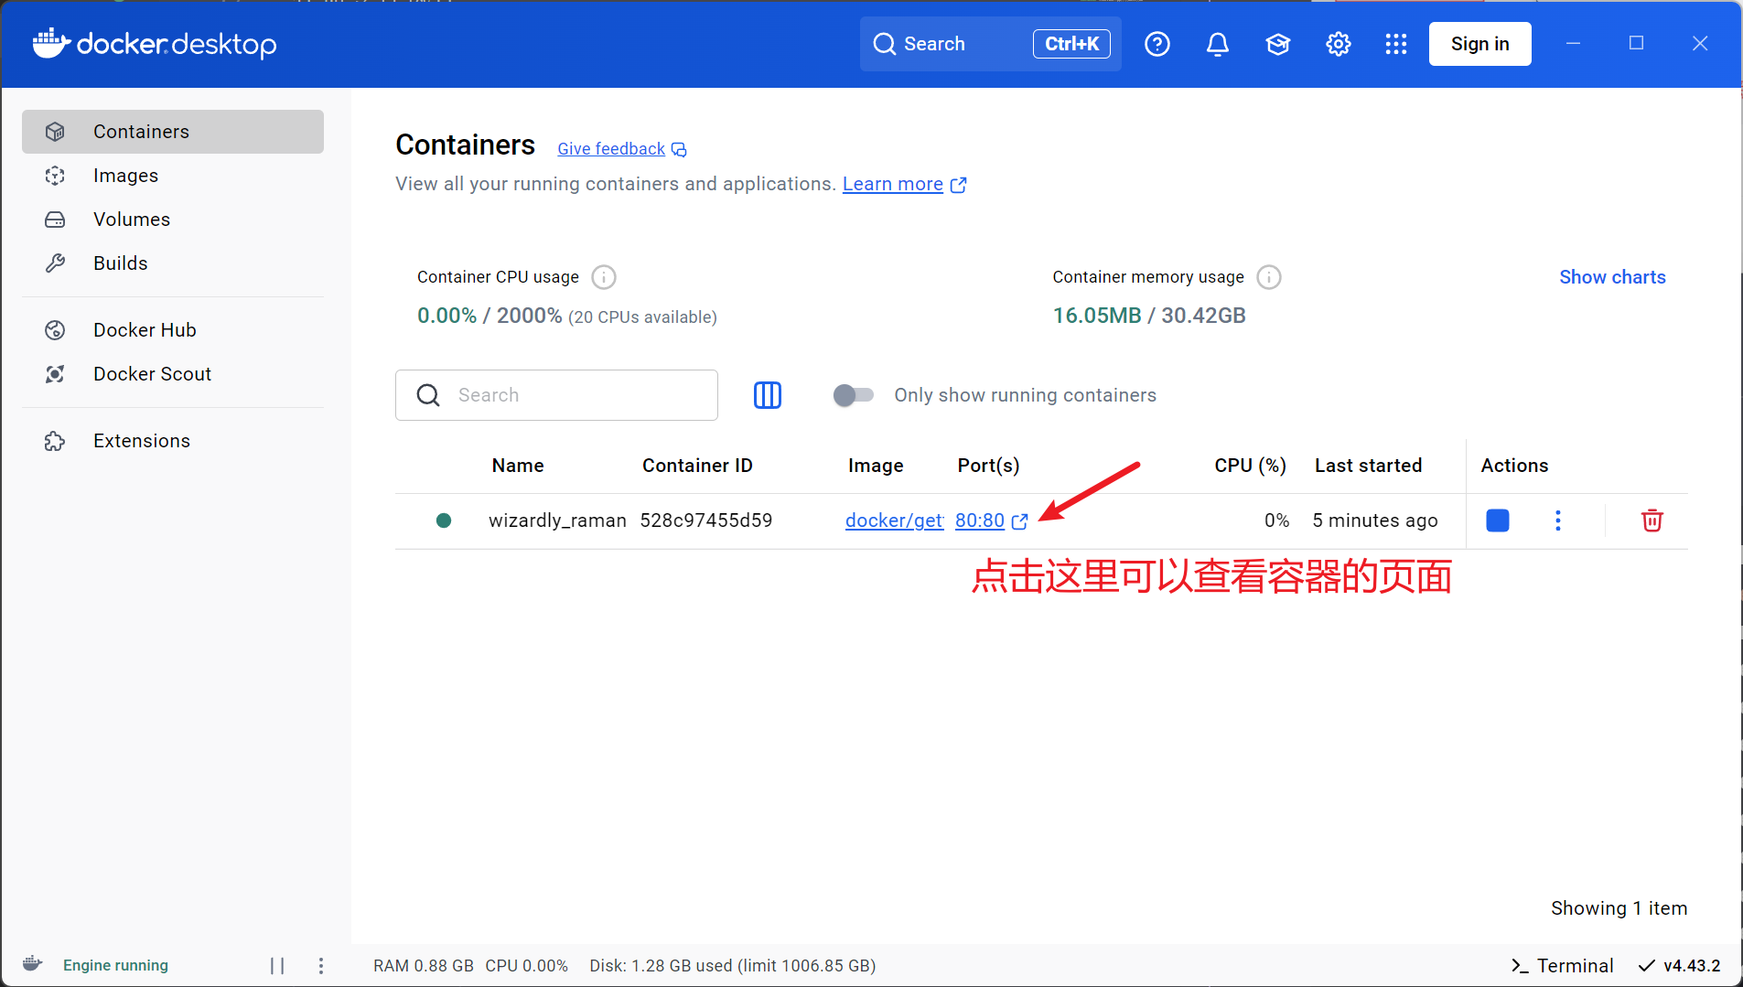Open Docker Scout from the sidebar
Image resolution: width=1743 pixels, height=987 pixels.
point(152,373)
